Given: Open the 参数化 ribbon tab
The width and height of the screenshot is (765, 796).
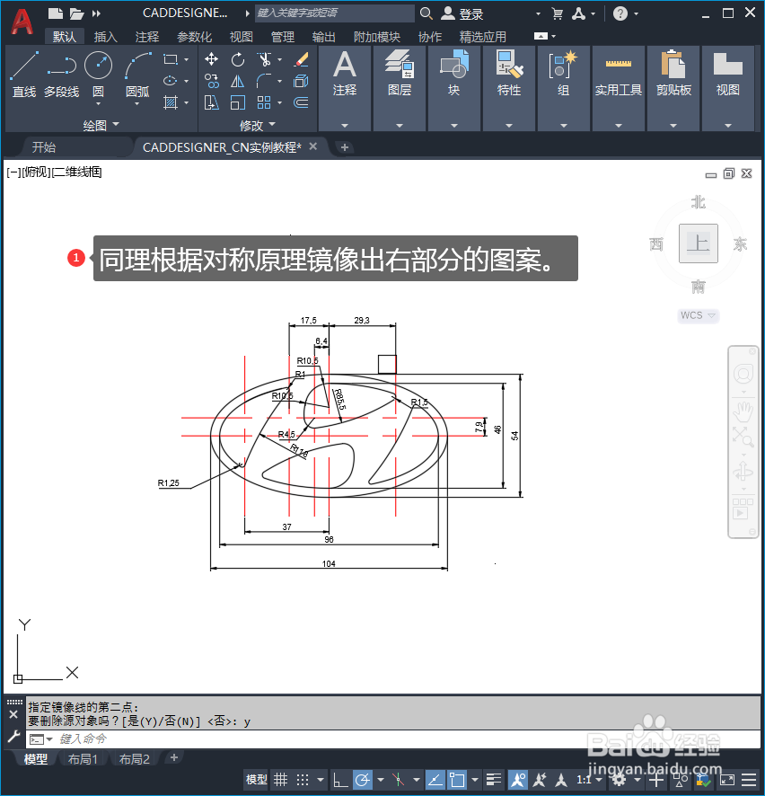Looking at the screenshot, I should 194,37.
